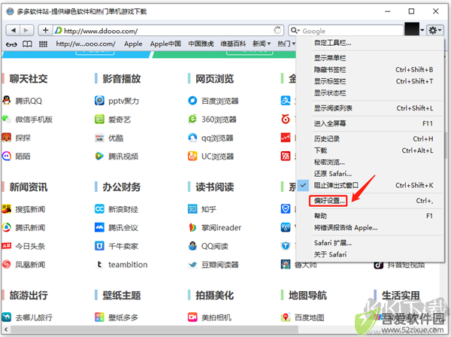Click the pptv聚力 icon
The image size is (451, 337).
(99, 101)
